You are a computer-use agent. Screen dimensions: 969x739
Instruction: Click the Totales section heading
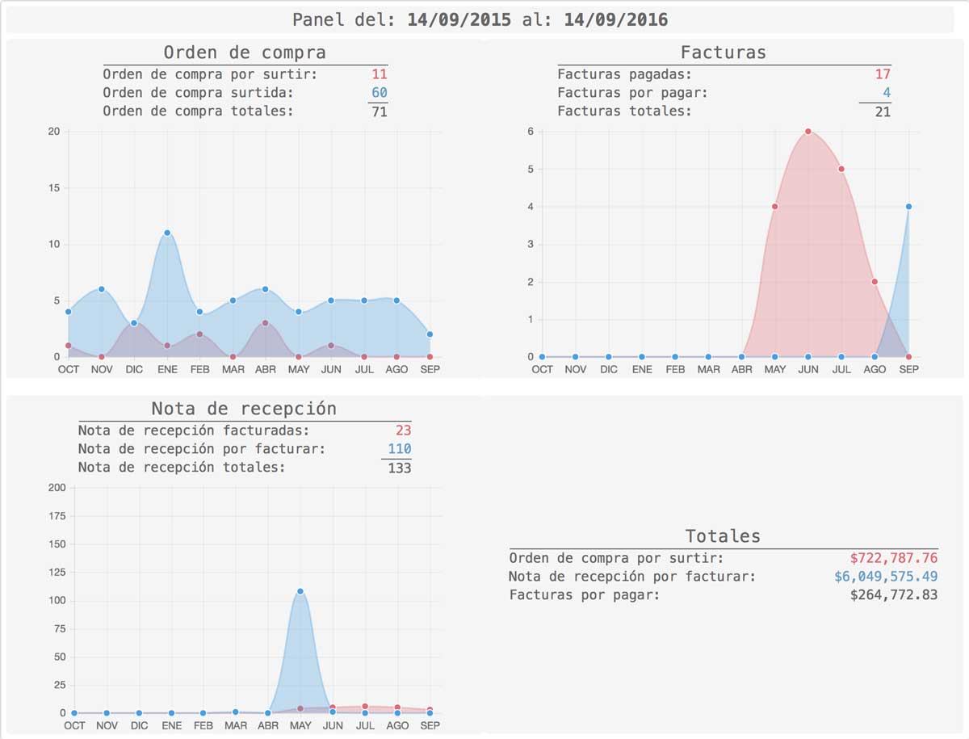(723, 535)
